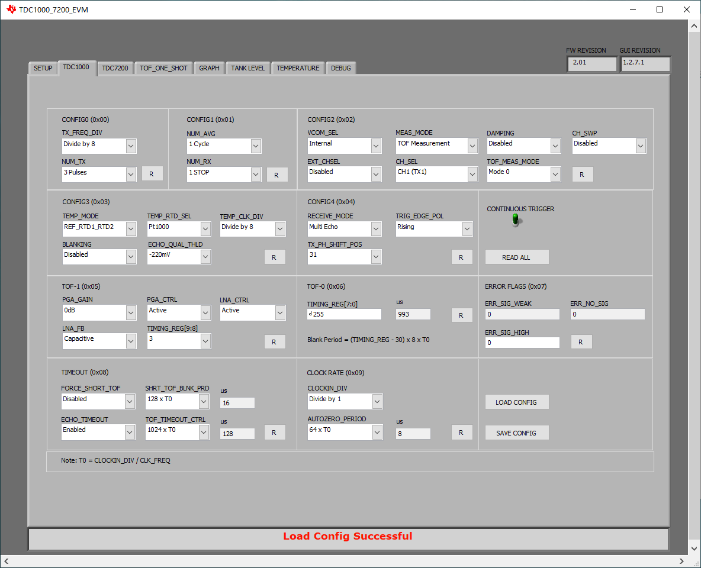Screen dimensions: 701x568
Task: Read CONFIG4 register with R button
Action: [461, 257]
